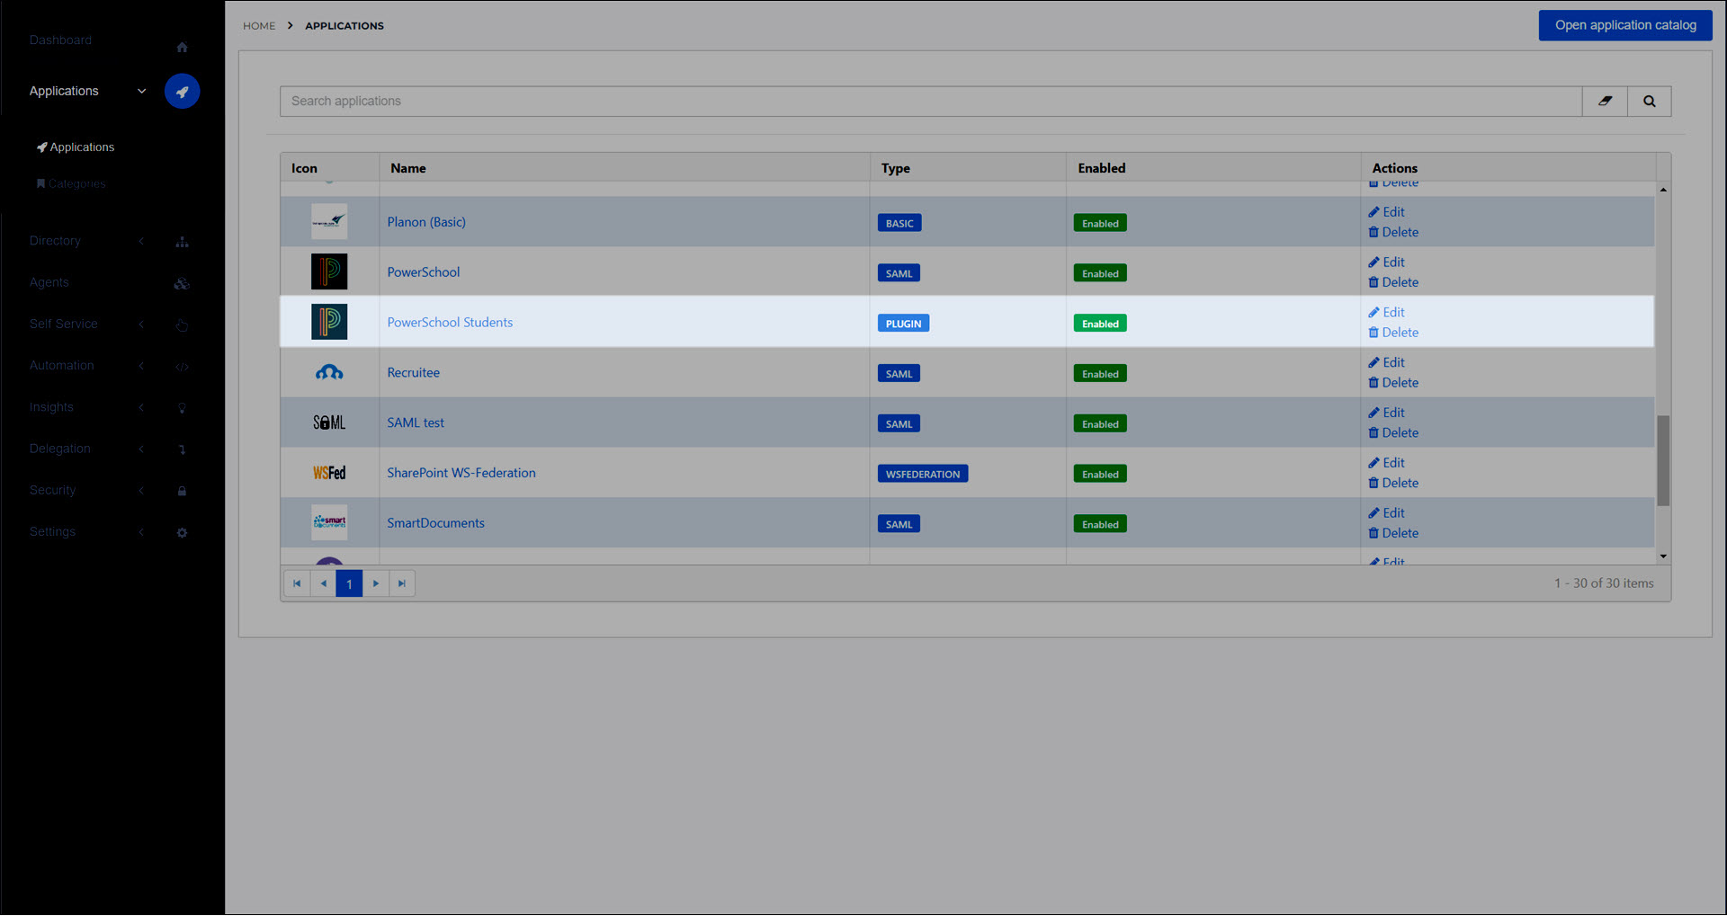This screenshot has height=916, width=1727.
Task: Click the Planon (Basic) app icon
Action: tap(329, 221)
